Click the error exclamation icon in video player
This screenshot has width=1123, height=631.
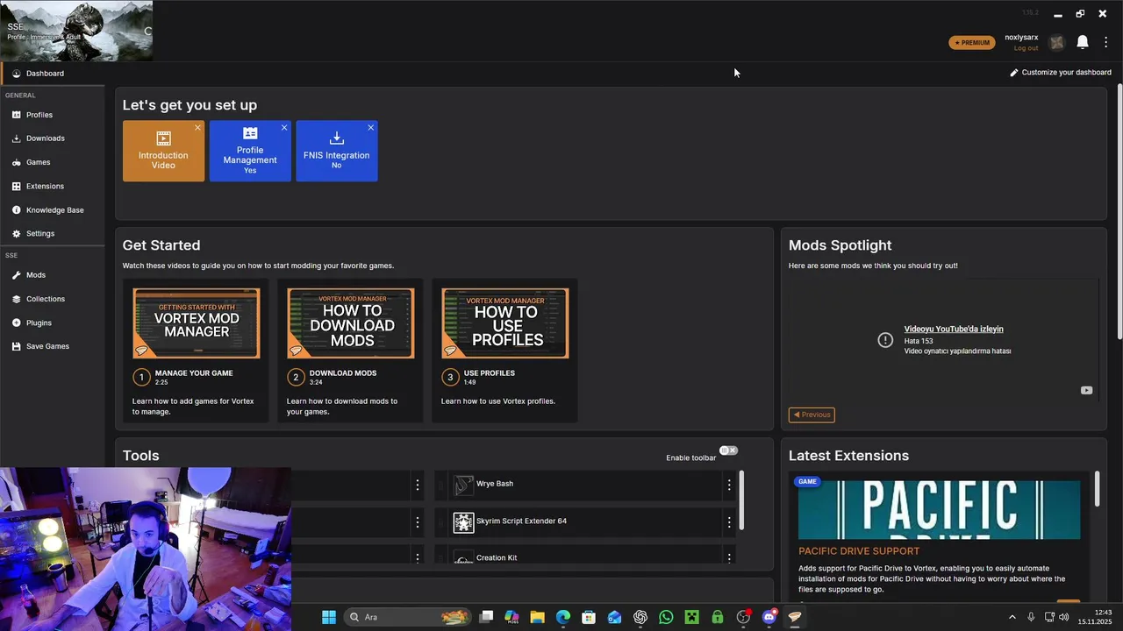885,340
